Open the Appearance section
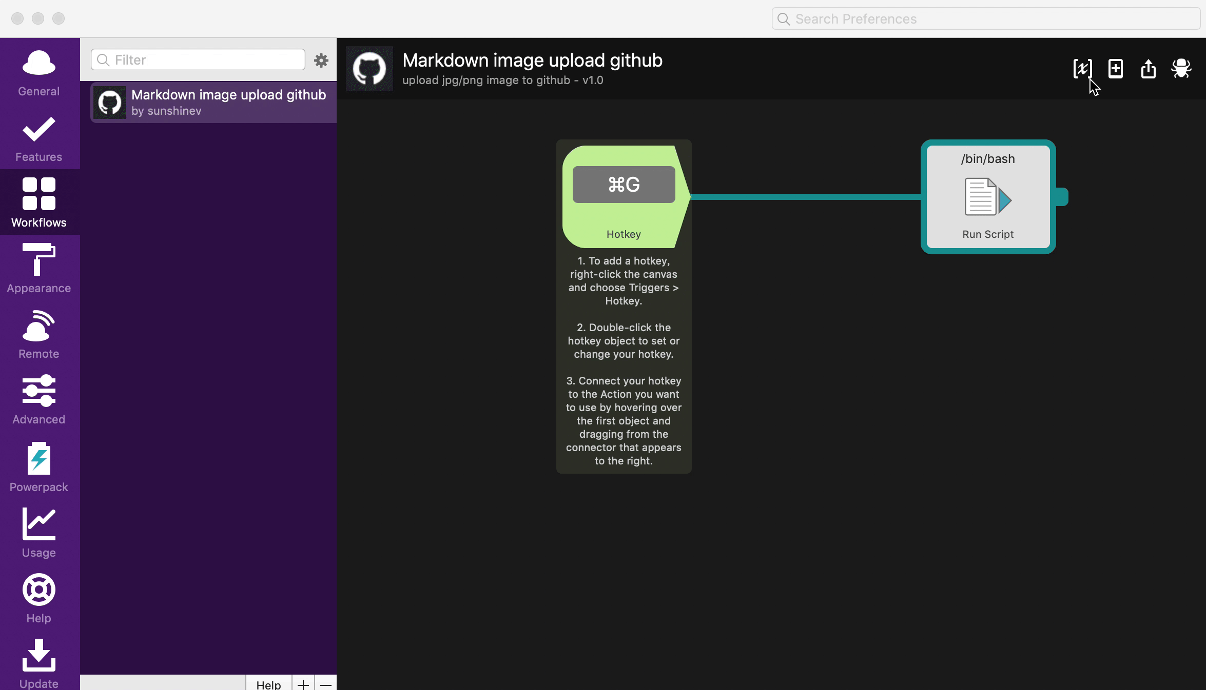Screen dimensions: 1206x690 click(39, 268)
